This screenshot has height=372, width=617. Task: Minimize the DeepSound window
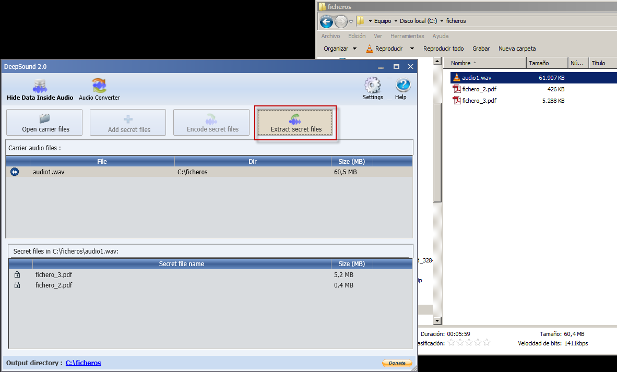381,67
